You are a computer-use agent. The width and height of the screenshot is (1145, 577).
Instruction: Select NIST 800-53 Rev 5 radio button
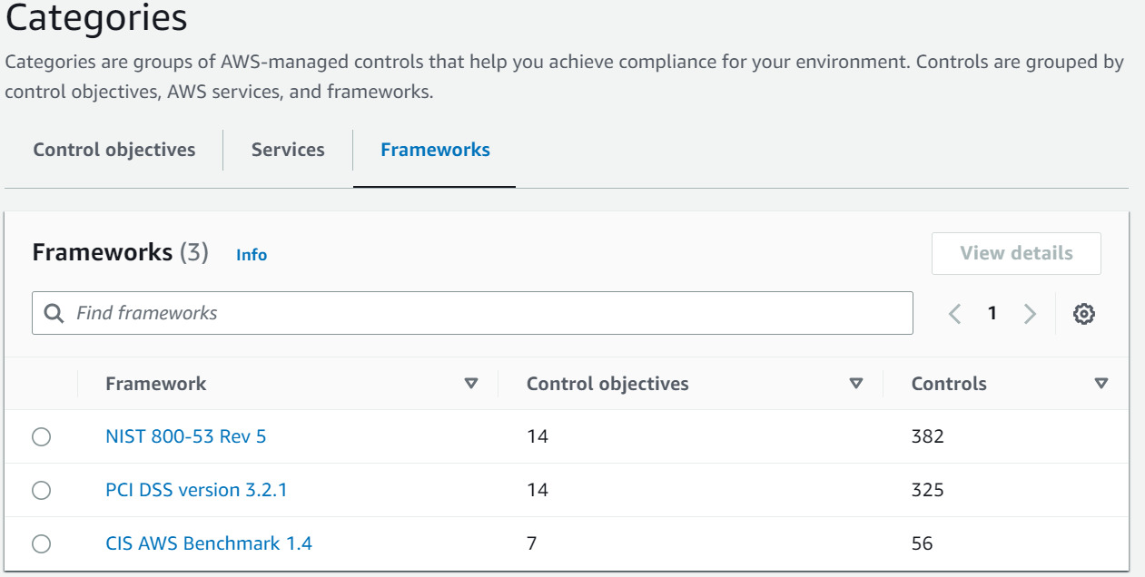(x=41, y=437)
